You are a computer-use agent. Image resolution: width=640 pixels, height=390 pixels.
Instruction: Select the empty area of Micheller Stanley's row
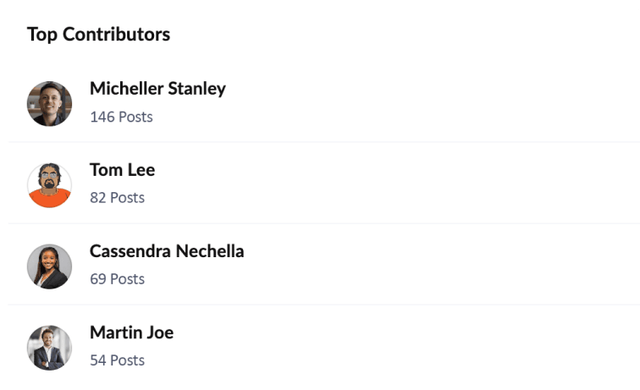point(440,103)
